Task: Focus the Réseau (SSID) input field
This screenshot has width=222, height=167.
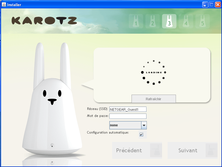Action: pyautogui.click(x=128, y=109)
